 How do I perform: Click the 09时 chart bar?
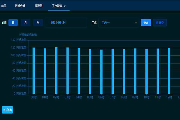click(x=135, y=71)
